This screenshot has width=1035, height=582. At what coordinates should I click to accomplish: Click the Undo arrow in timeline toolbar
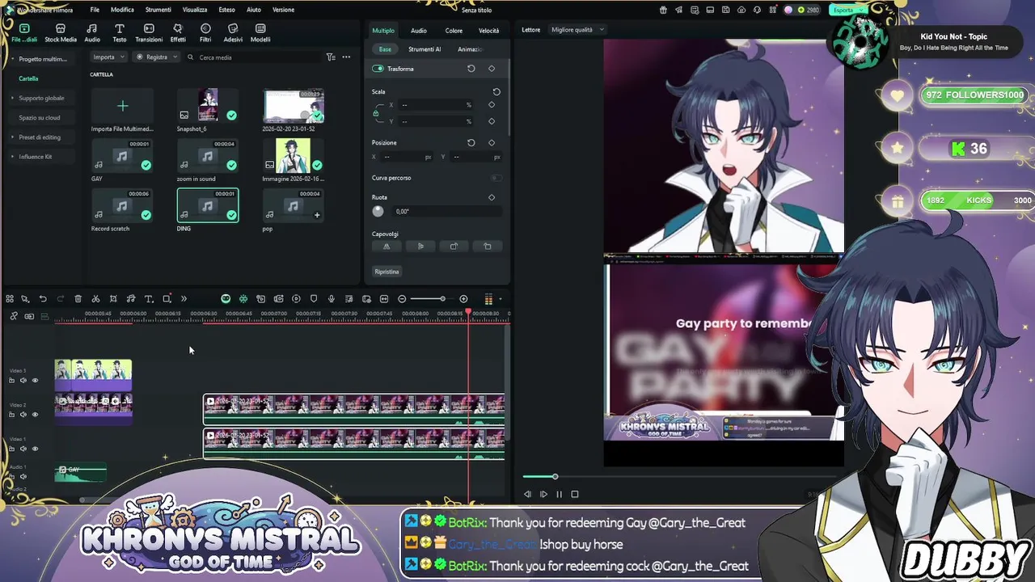click(43, 299)
